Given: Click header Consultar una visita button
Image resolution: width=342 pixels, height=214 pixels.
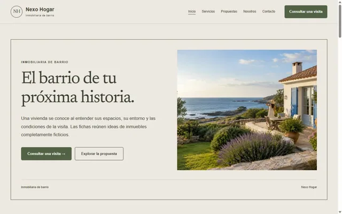Looking at the screenshot, I should (306, 12).
